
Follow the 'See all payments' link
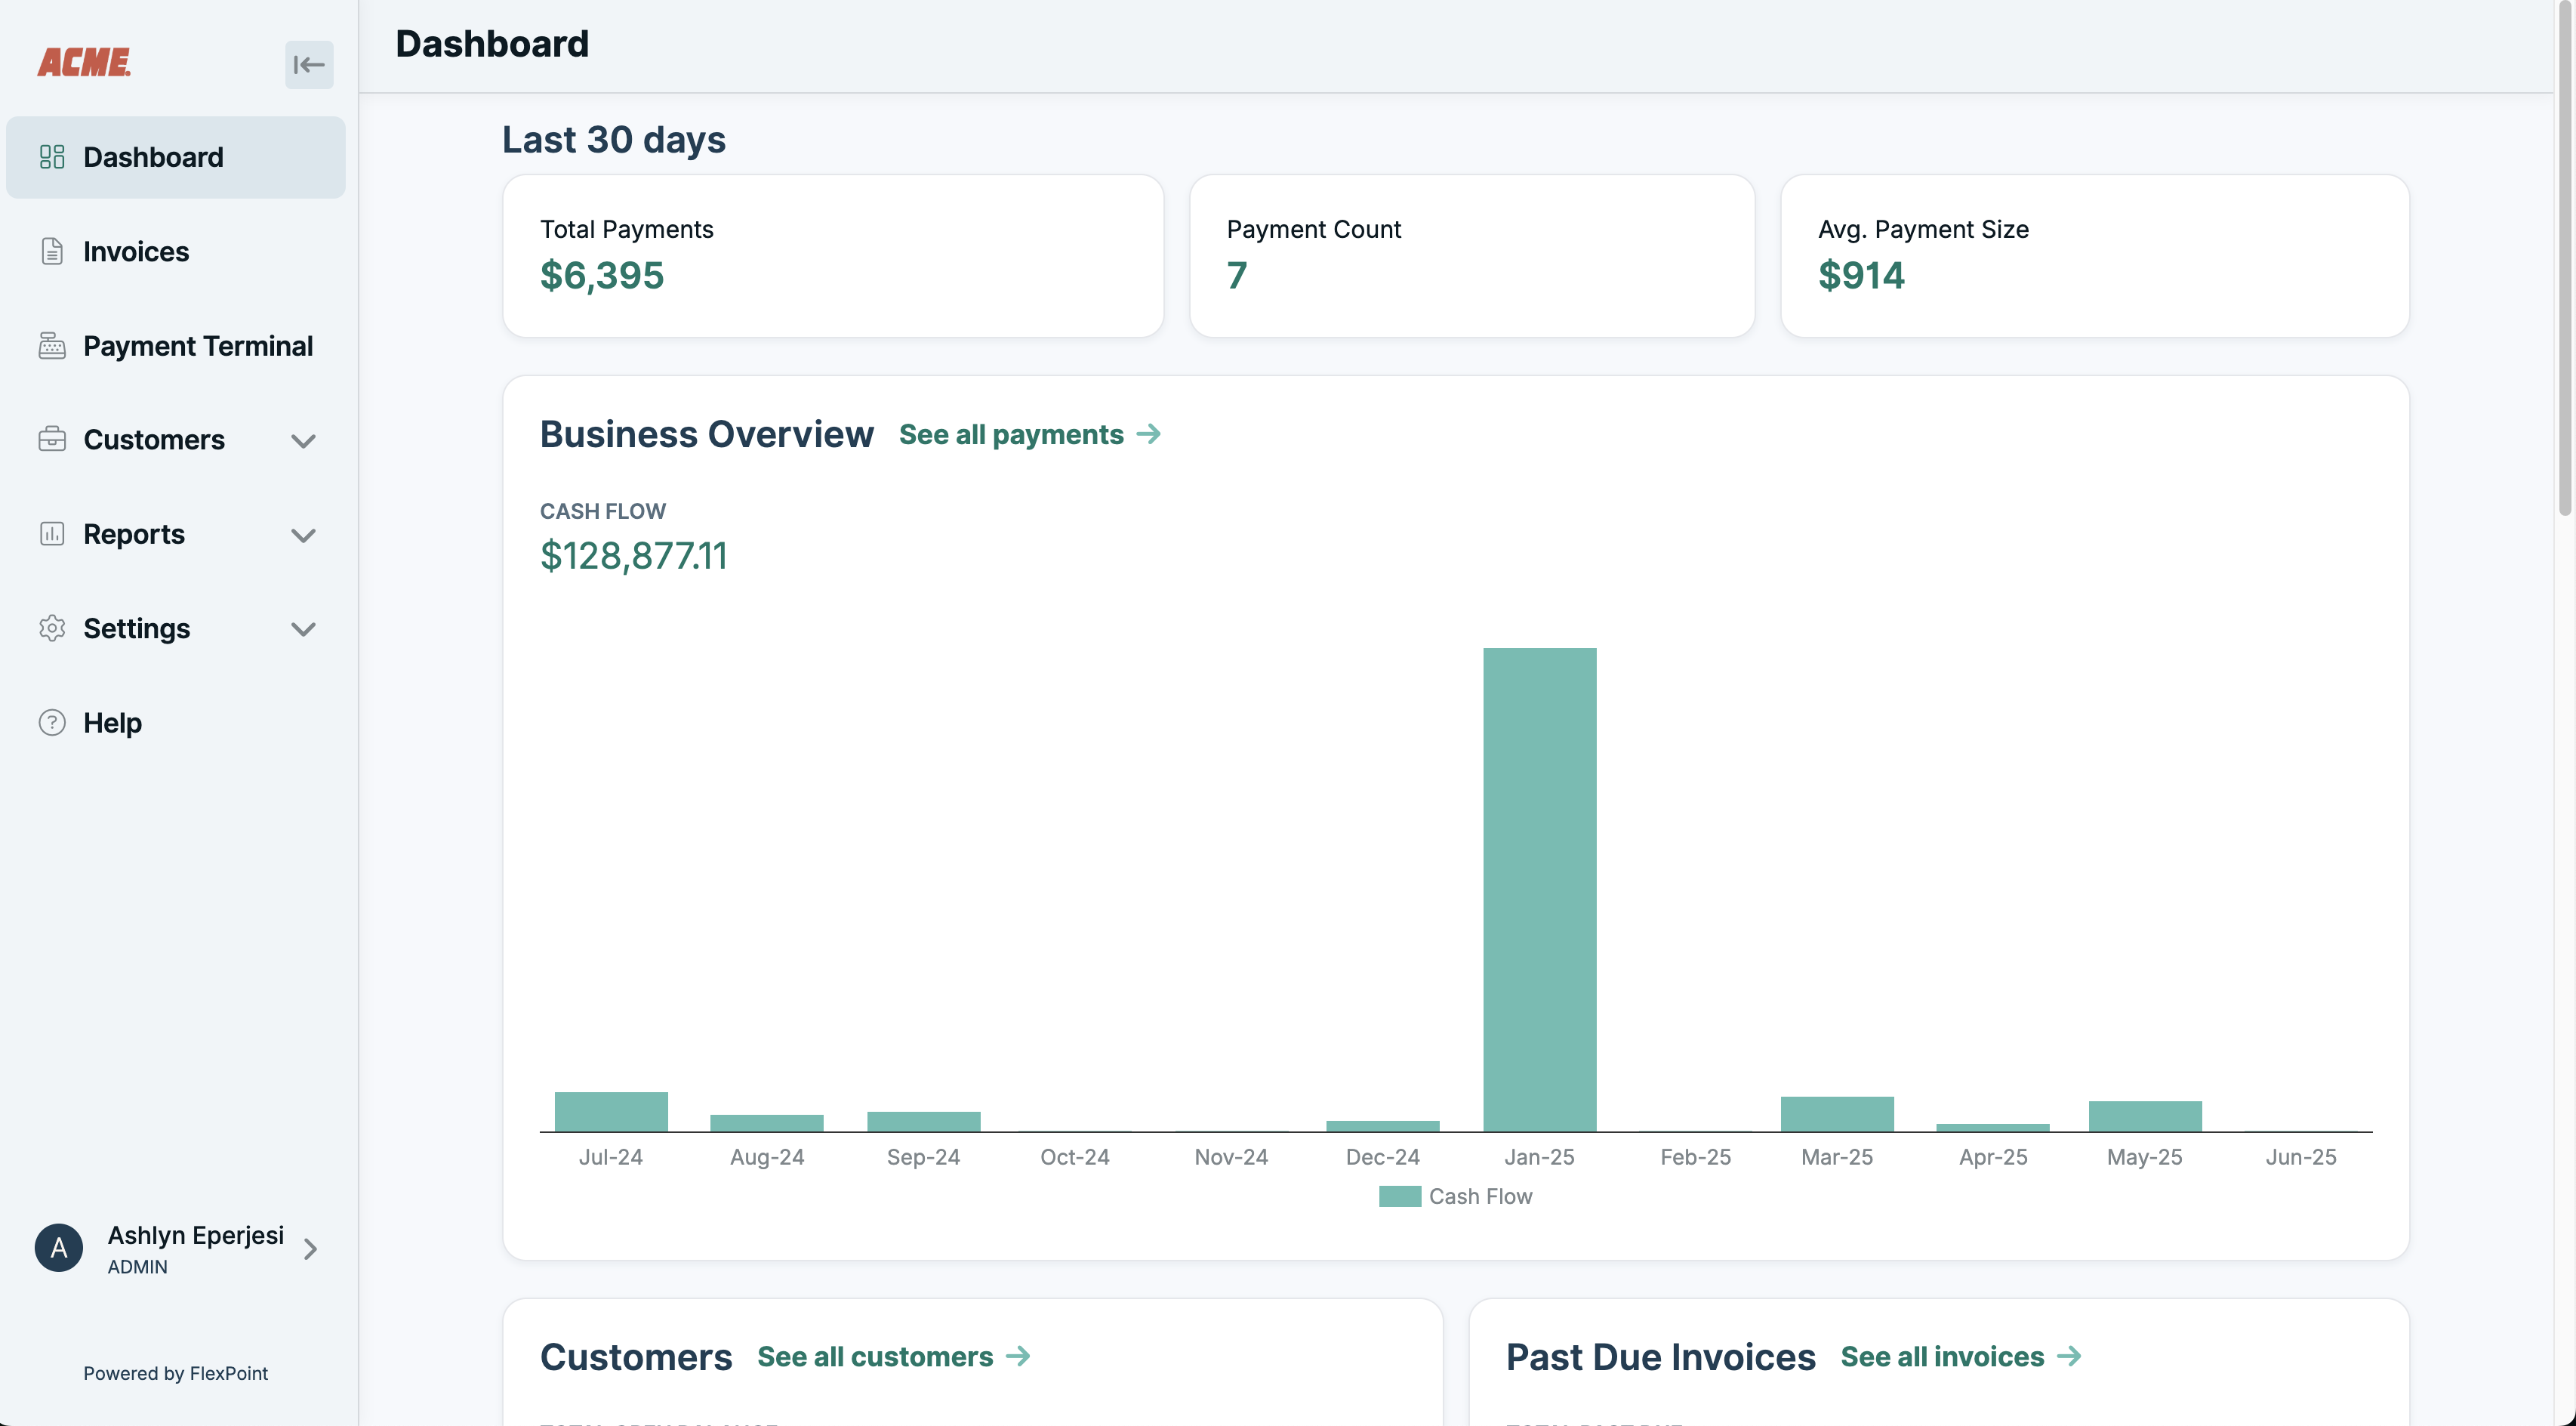point(1029,434)
